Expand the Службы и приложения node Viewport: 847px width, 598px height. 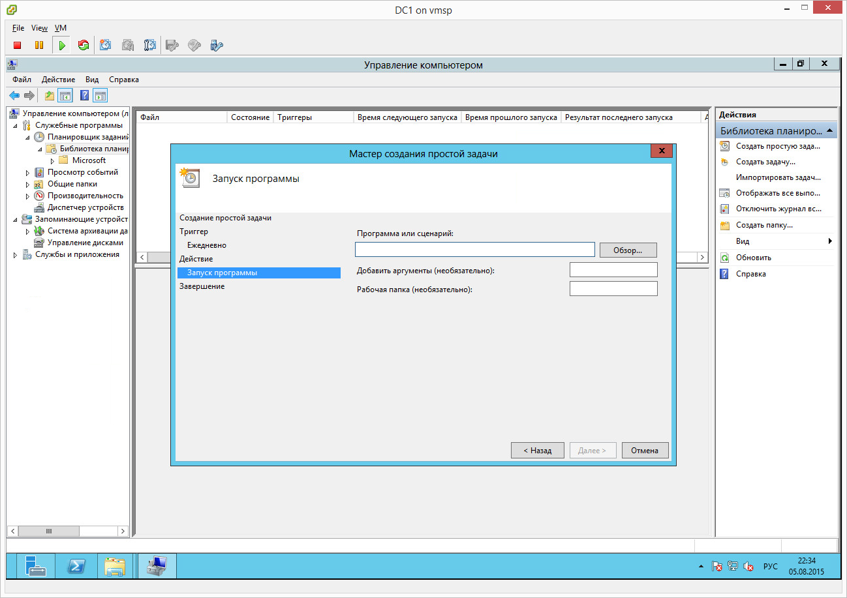click(15, 254)
